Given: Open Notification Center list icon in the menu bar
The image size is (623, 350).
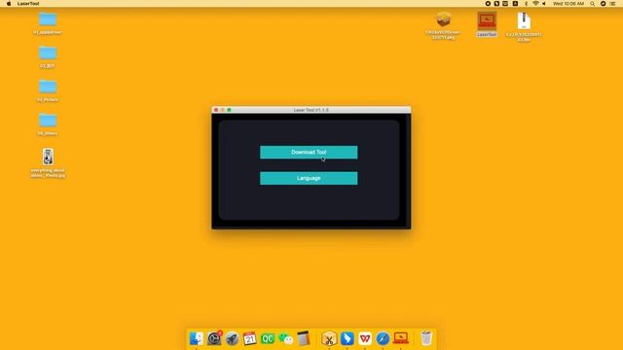Looking at the screenshot, I should [612, 4].
